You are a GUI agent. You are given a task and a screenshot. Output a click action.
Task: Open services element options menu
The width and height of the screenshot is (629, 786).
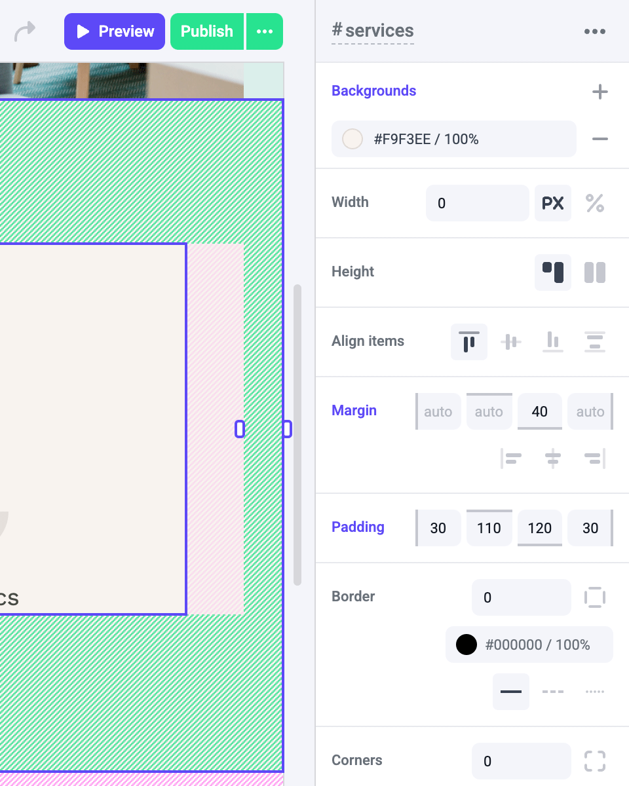tap(594, 31)
